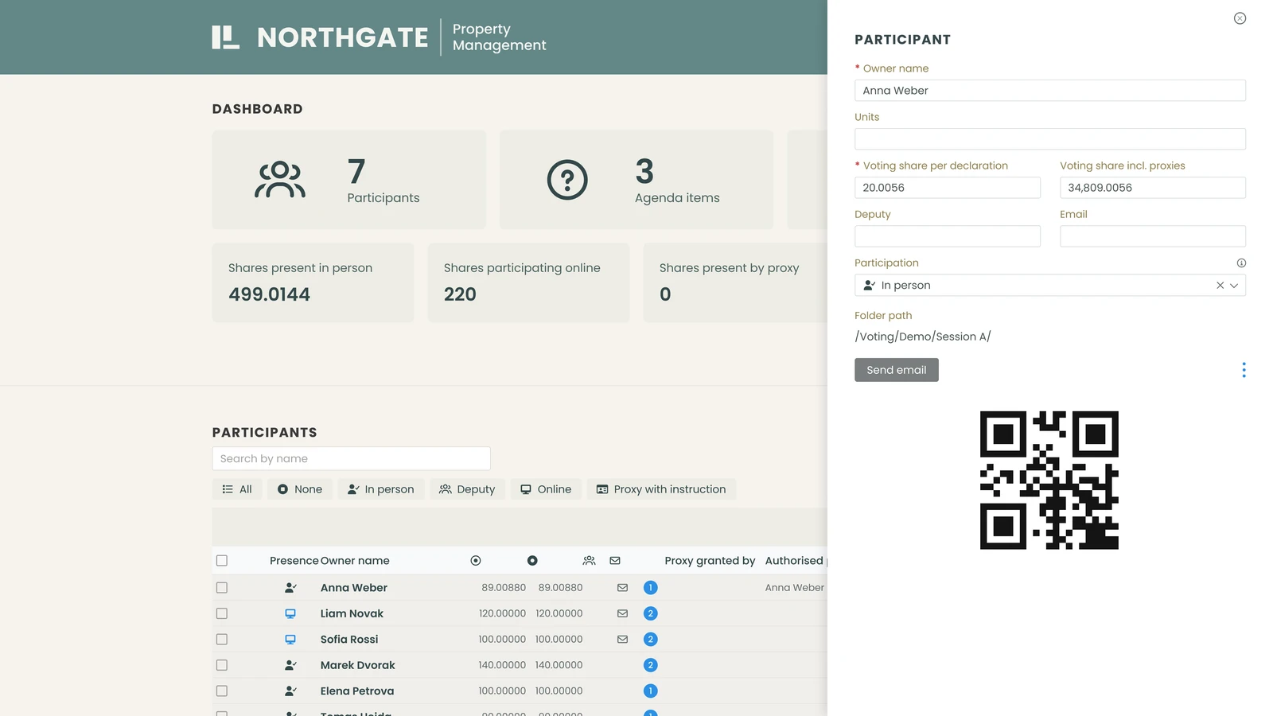Check the Liam Novak row checkbox
The width and height of the screenshot is (1273, 716).
[x=222, y=613]
